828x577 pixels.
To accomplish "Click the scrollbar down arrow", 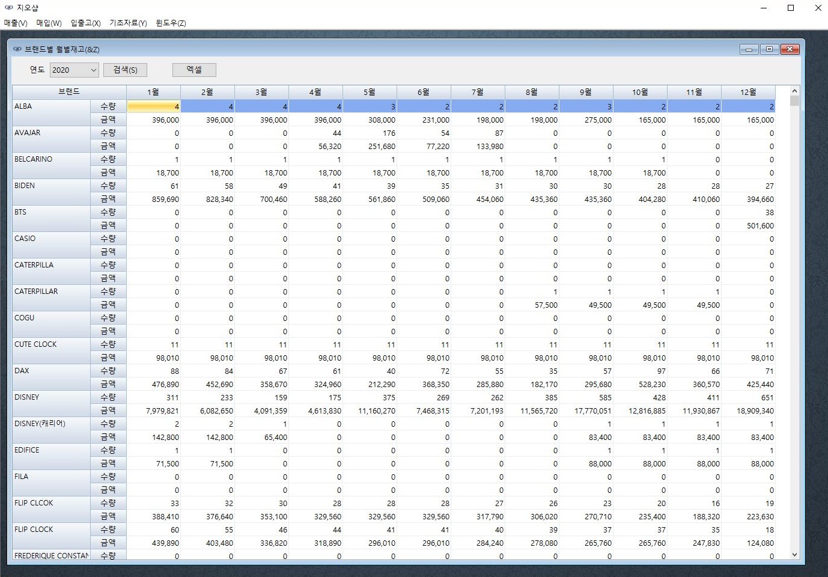I will point(794,555).
